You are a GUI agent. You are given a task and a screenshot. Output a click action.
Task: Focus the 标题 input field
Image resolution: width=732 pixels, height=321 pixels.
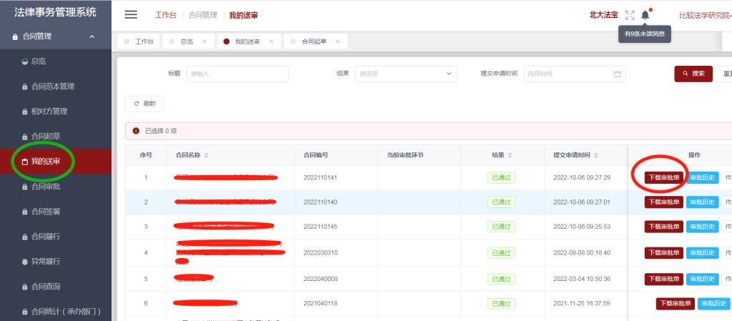(x=237, y=74)
